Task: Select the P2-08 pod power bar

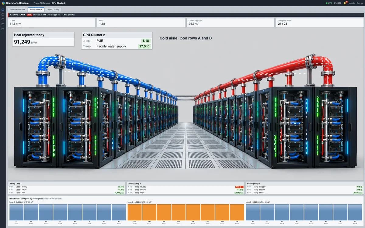Action: pos(119,212)
